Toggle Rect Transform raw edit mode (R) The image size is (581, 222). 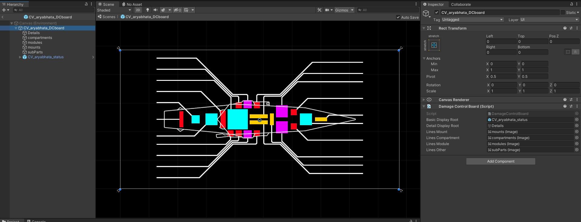(x=575, y=52)
